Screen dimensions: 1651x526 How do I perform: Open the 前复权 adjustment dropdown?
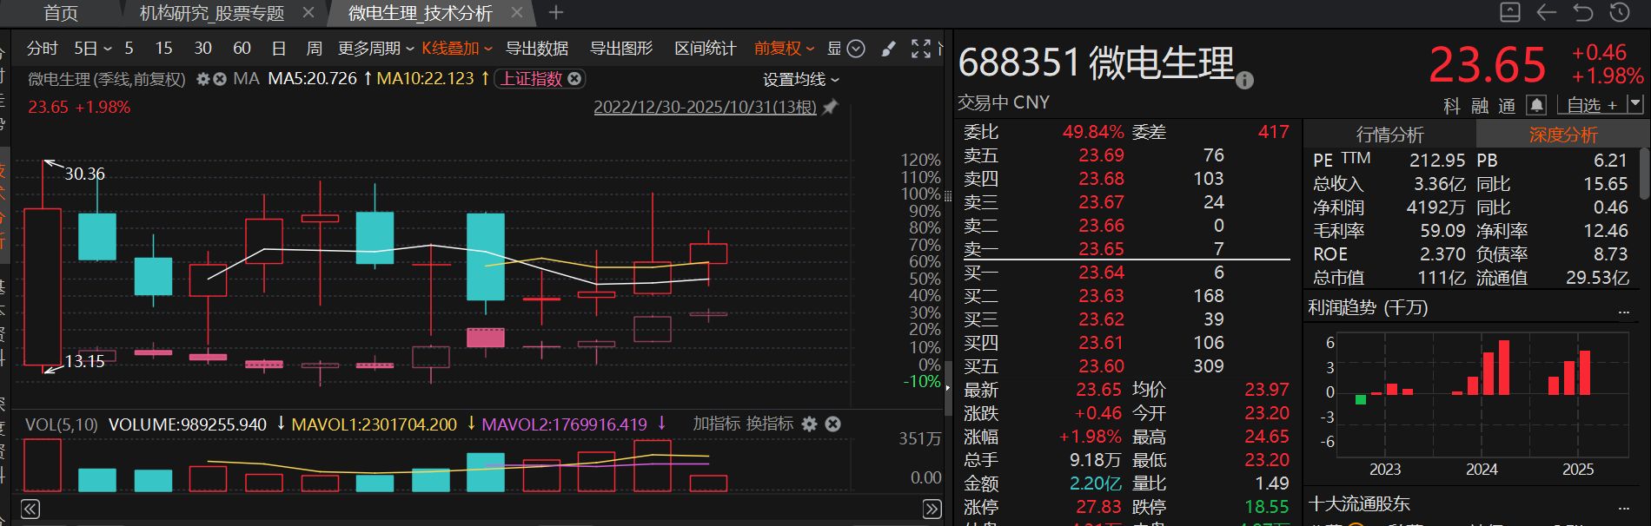(784, 49)
